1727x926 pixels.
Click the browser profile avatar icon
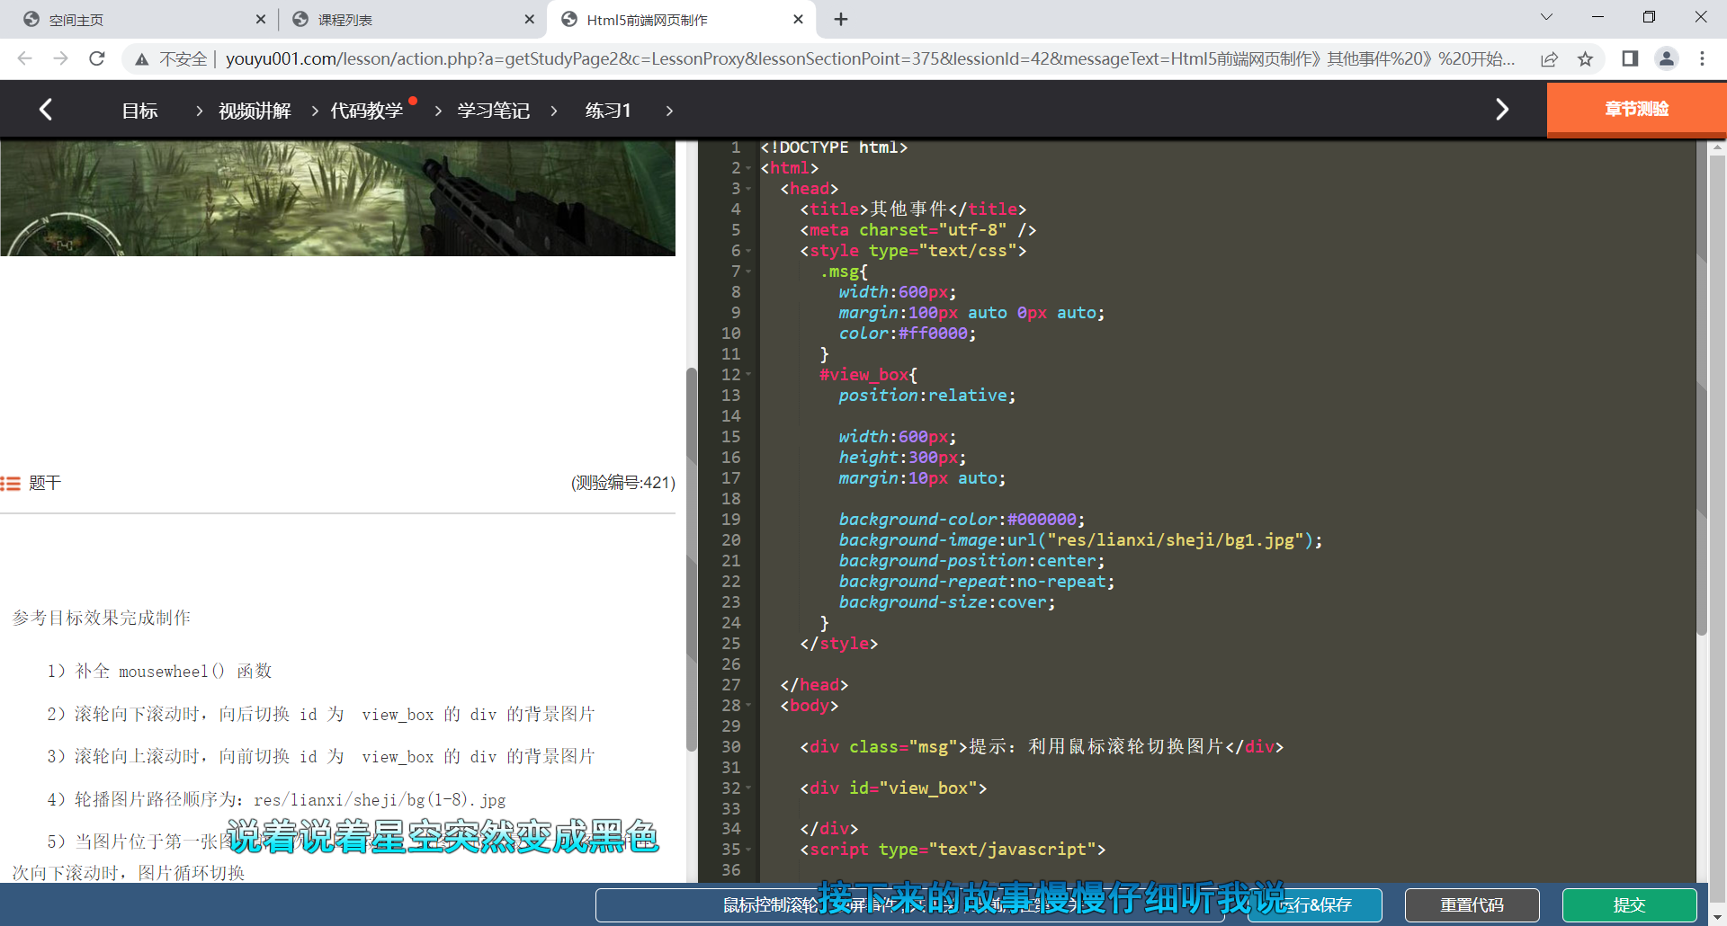point(1667,58)
